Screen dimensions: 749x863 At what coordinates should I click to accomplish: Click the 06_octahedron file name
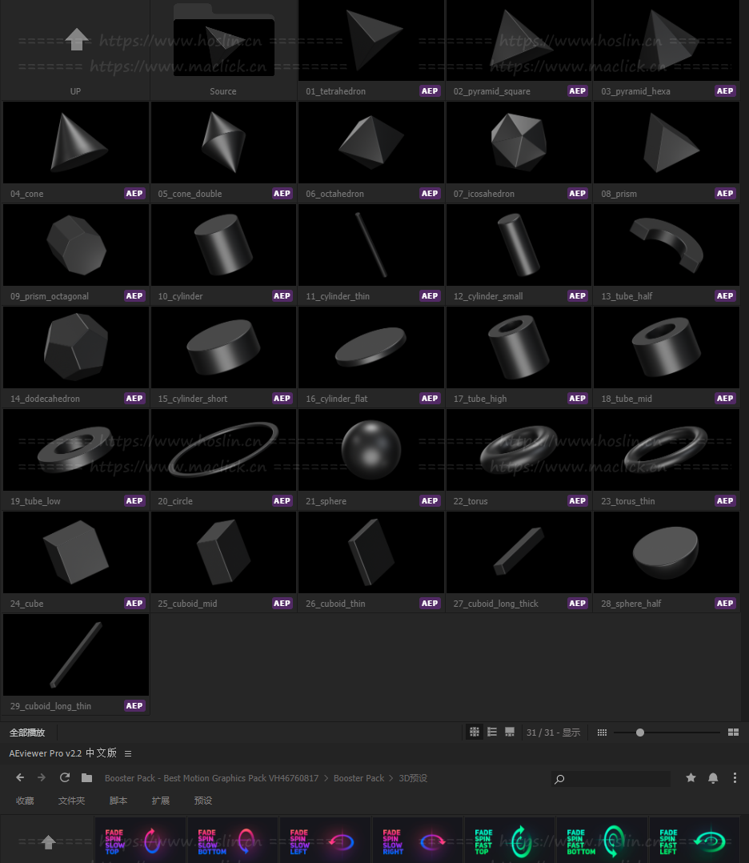coord(334,194)
